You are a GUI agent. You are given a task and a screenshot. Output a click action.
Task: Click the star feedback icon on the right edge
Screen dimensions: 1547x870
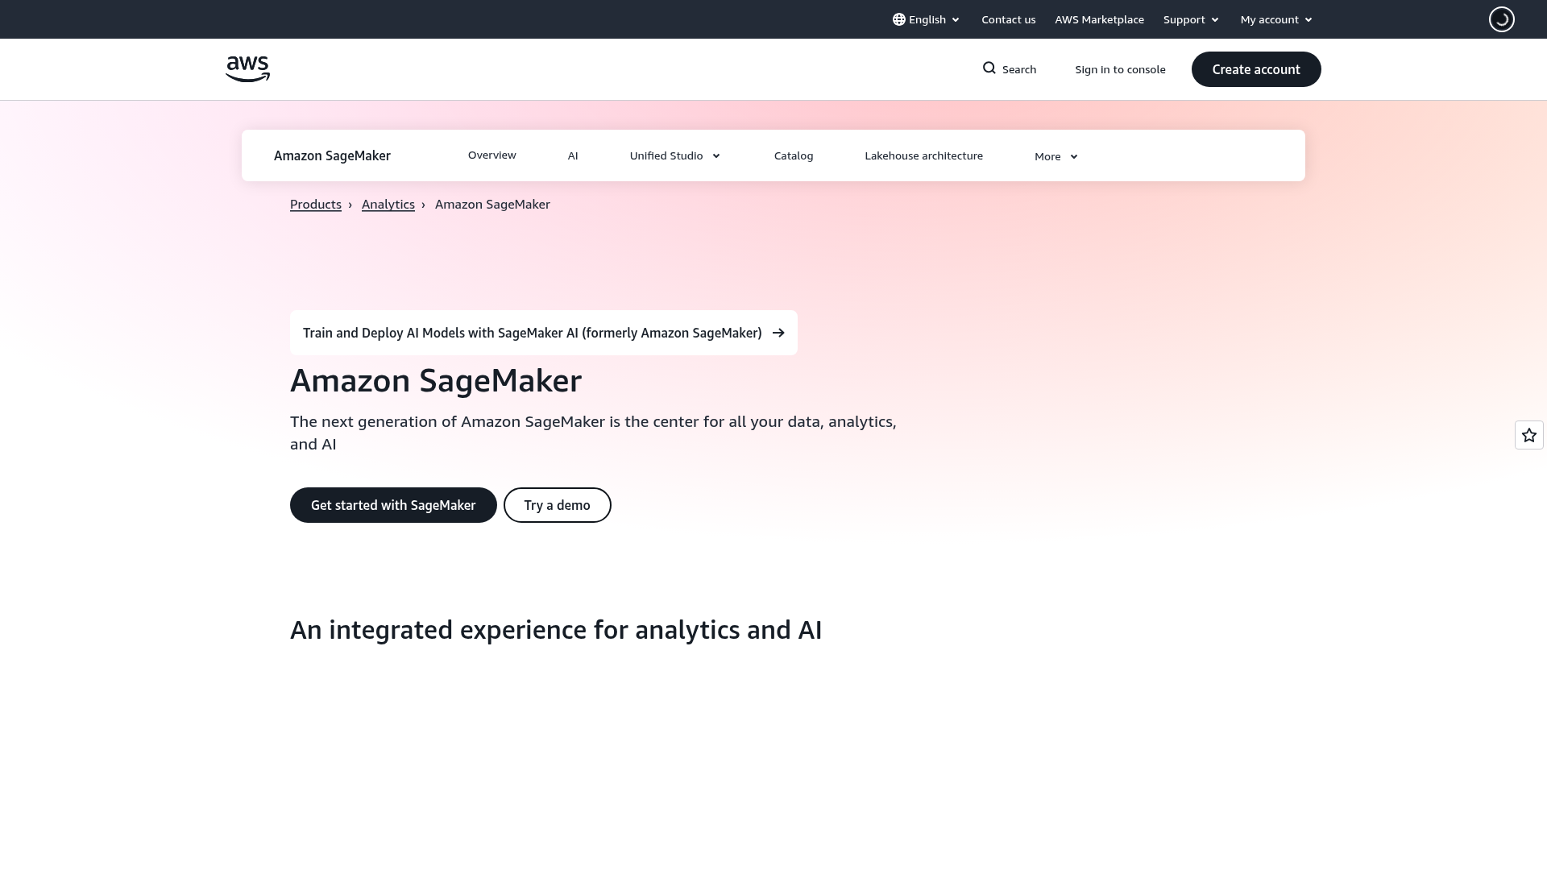(x=1528, y=434)
